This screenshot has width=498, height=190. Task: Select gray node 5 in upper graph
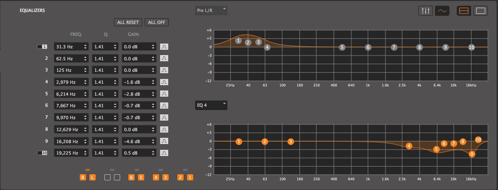pyautogui.click(x=342, y=47)
